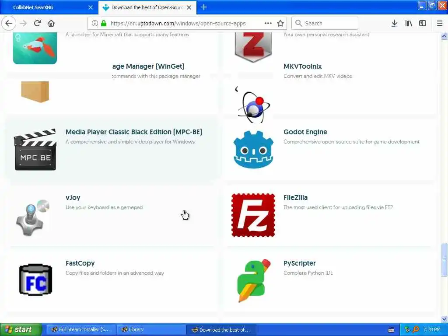Close the Download the best of Open-Source tab
The image size is (448, 336).
[189, 7]
